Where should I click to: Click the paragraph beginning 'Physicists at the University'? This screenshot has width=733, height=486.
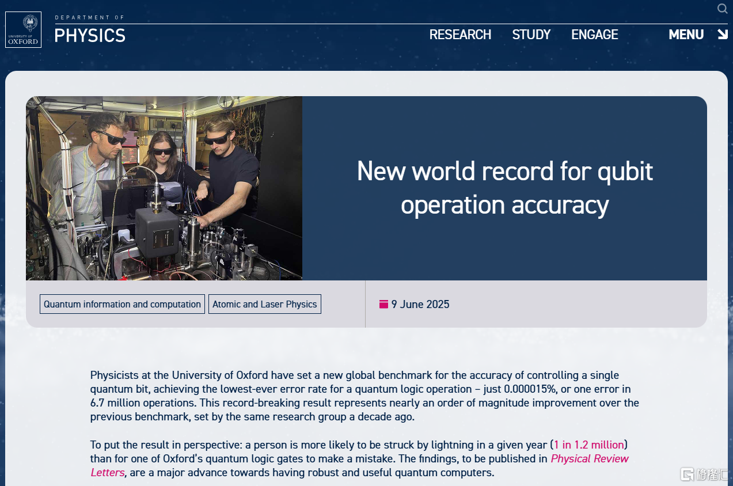(364, 396)
